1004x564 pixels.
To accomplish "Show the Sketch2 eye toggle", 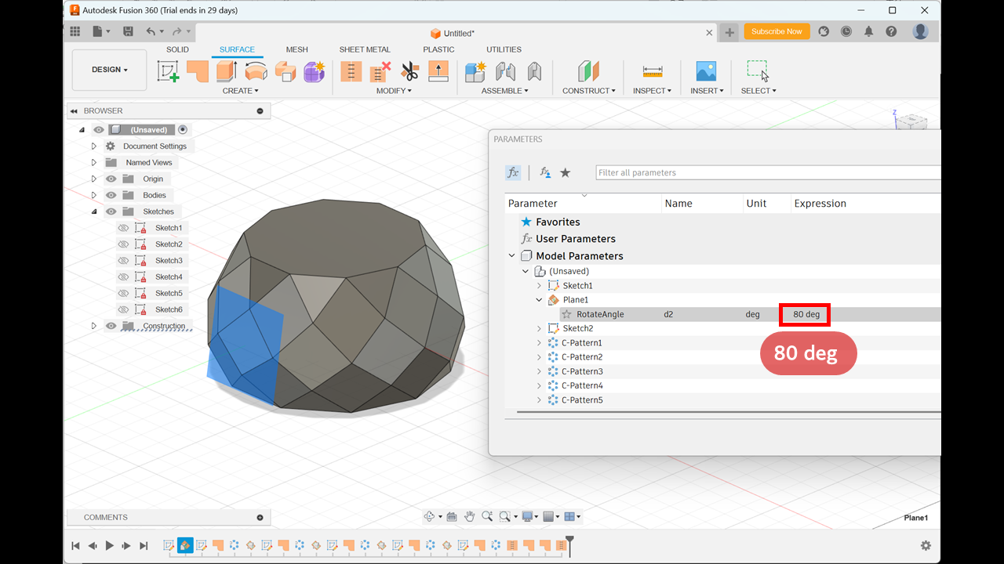I will [123, 244].
